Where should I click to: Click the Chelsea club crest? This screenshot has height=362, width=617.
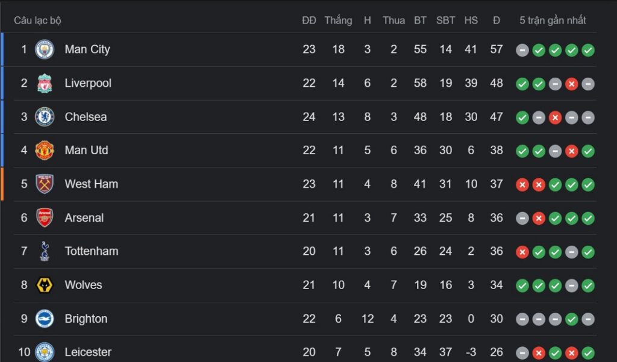point(45,117)
